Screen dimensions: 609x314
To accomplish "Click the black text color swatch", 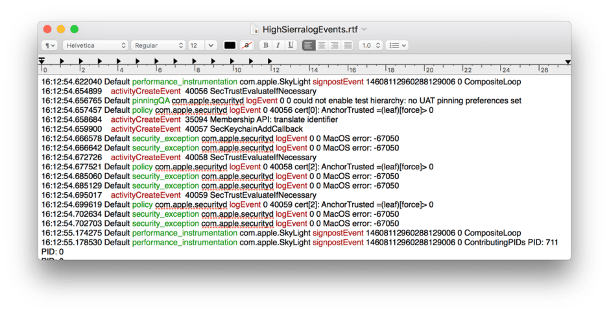I will point(230,45).
